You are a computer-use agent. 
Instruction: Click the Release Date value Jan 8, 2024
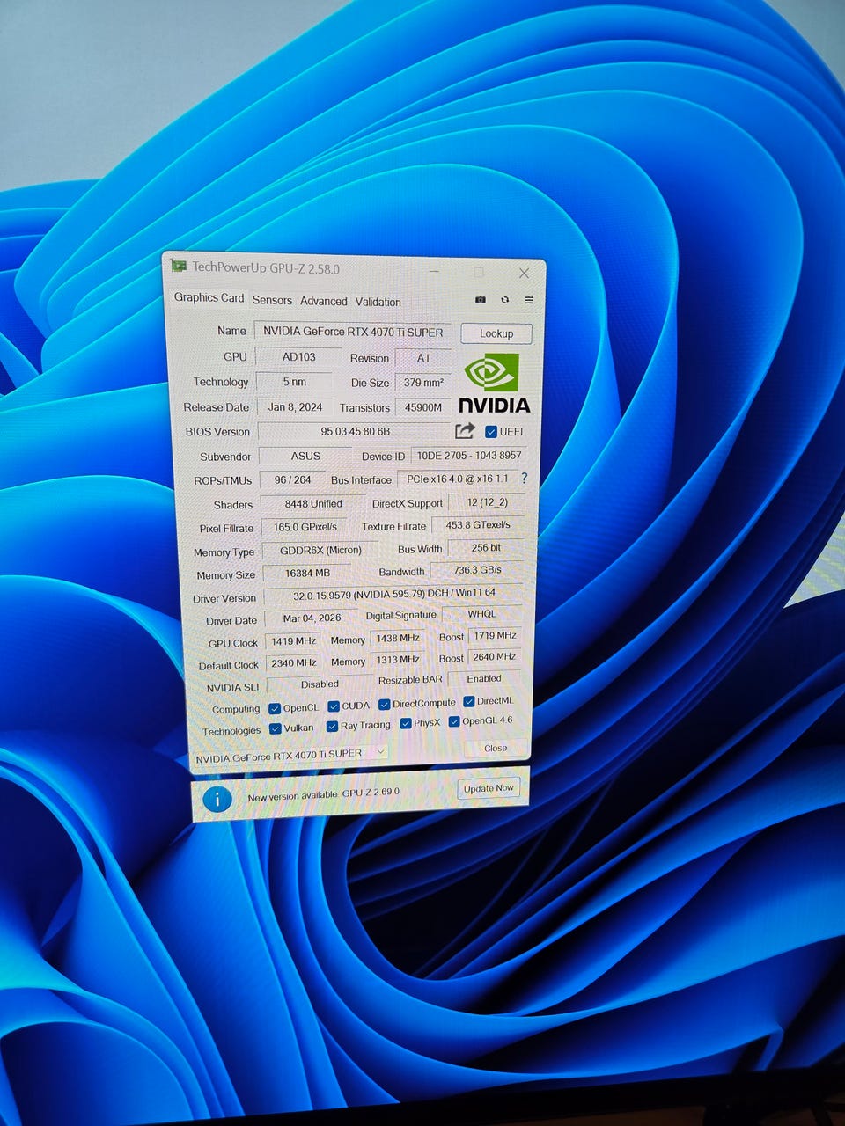click(295, 406)
